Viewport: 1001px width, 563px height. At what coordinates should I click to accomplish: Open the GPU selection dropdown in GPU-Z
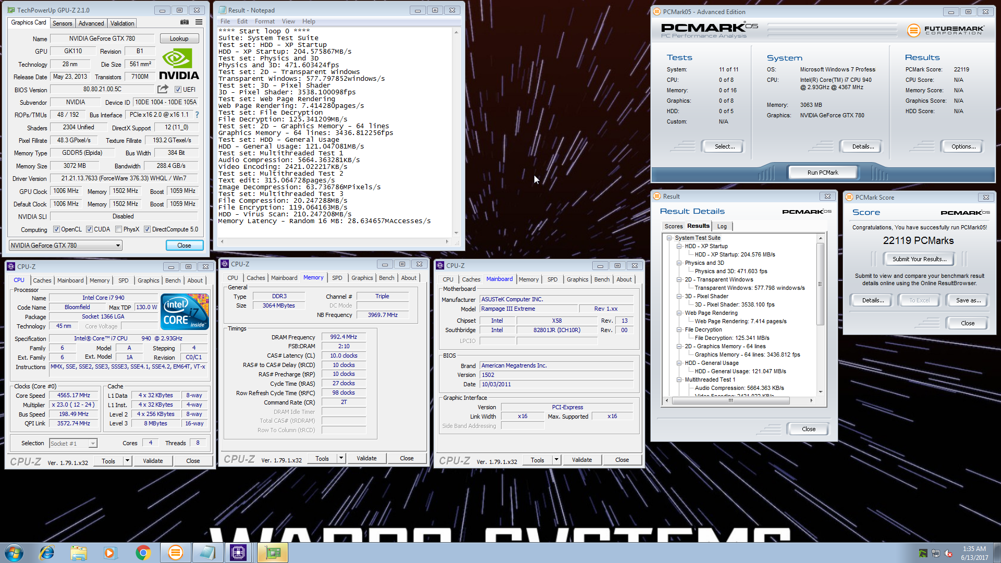click(65, 245)
